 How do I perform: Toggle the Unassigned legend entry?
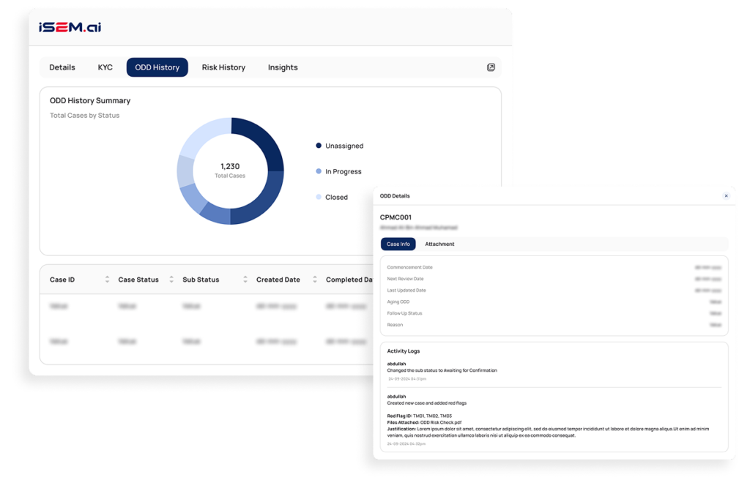344,146
